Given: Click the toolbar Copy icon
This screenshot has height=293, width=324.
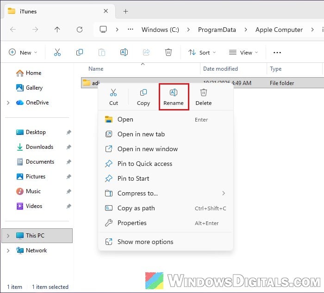Looking at the screenshot, I should [80, 52].
